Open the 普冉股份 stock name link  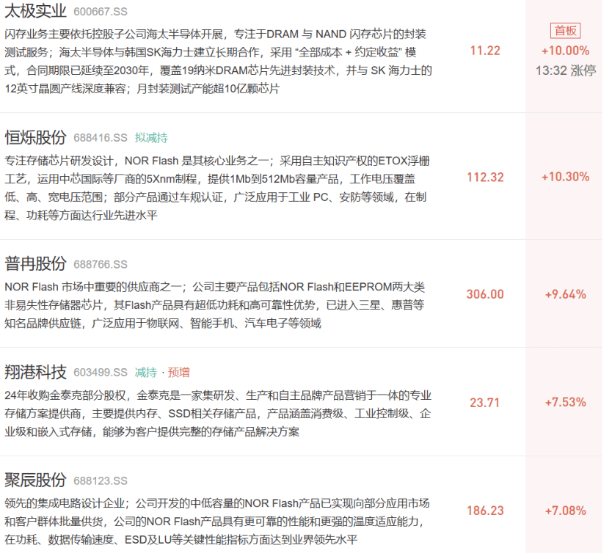pyautogui.click(x=35, y=264)
